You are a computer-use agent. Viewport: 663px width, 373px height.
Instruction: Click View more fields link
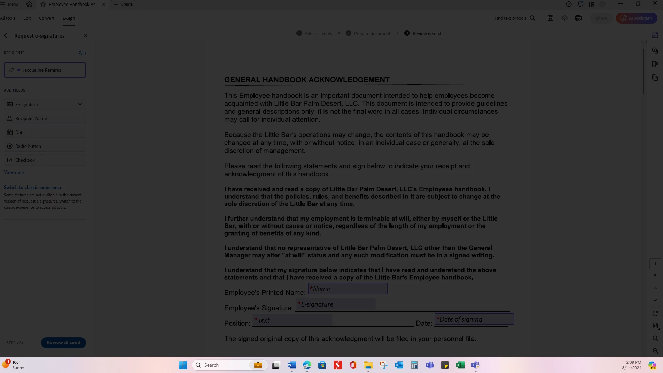coord(15,172)
